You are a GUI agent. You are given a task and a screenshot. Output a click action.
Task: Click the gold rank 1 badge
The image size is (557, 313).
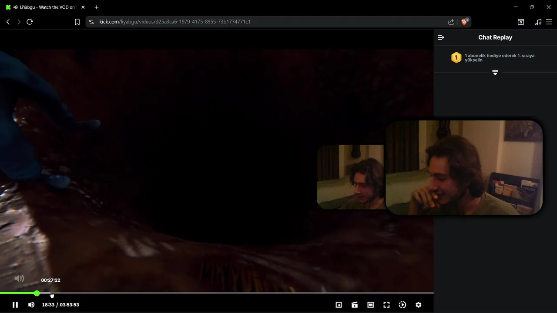456,57
